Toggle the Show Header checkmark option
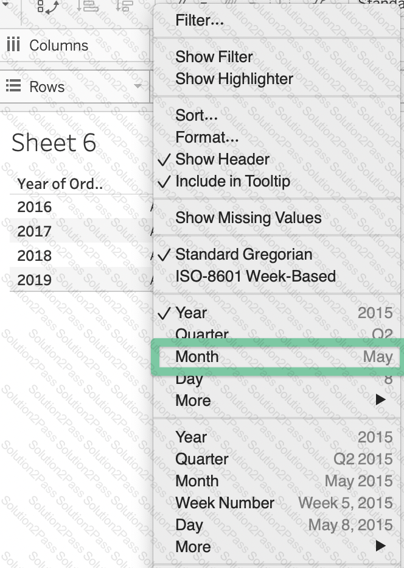 tap(222, 159)
